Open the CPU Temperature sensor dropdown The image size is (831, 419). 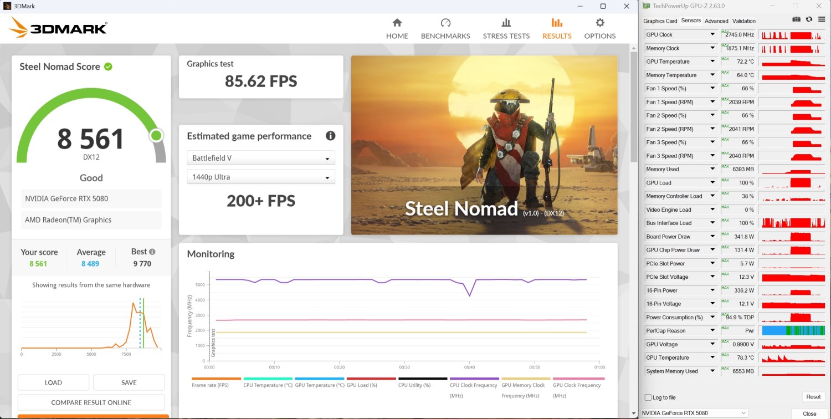tap(712, 357)
